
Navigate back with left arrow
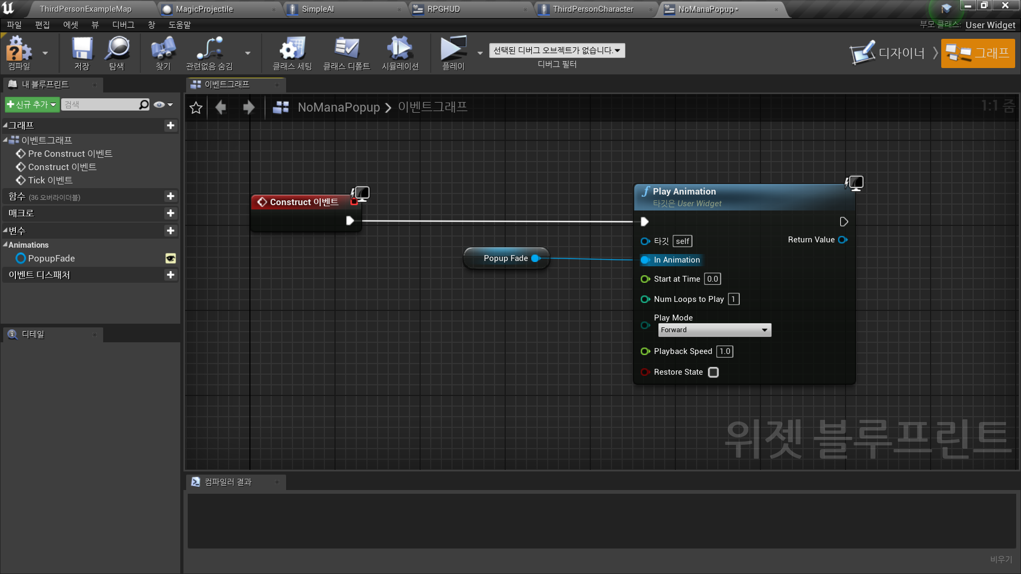pos(221,107)
